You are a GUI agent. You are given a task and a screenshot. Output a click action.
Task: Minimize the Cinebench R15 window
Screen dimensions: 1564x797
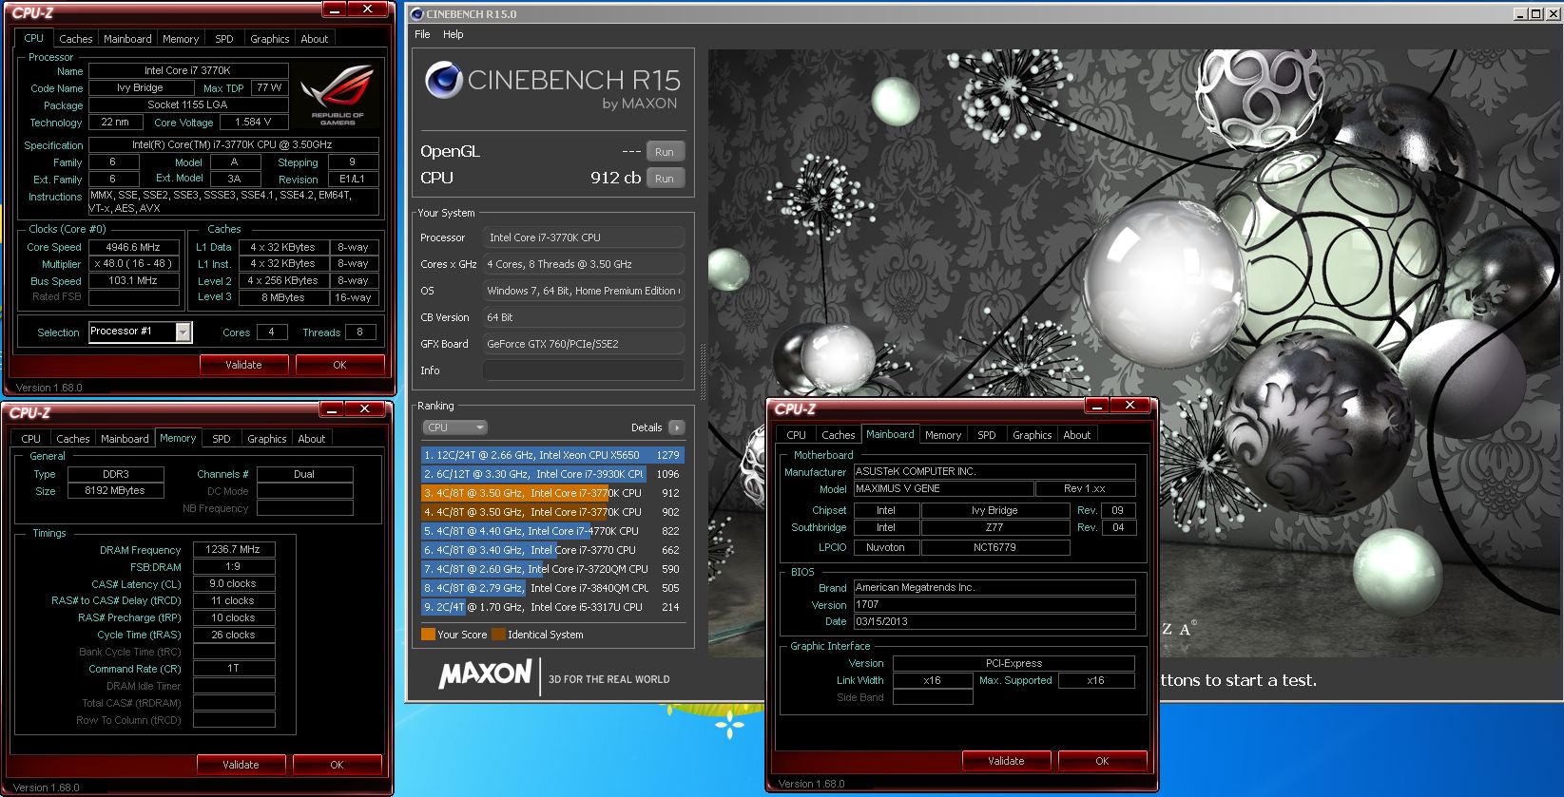pyautogui.click(x=1520, y=14)
